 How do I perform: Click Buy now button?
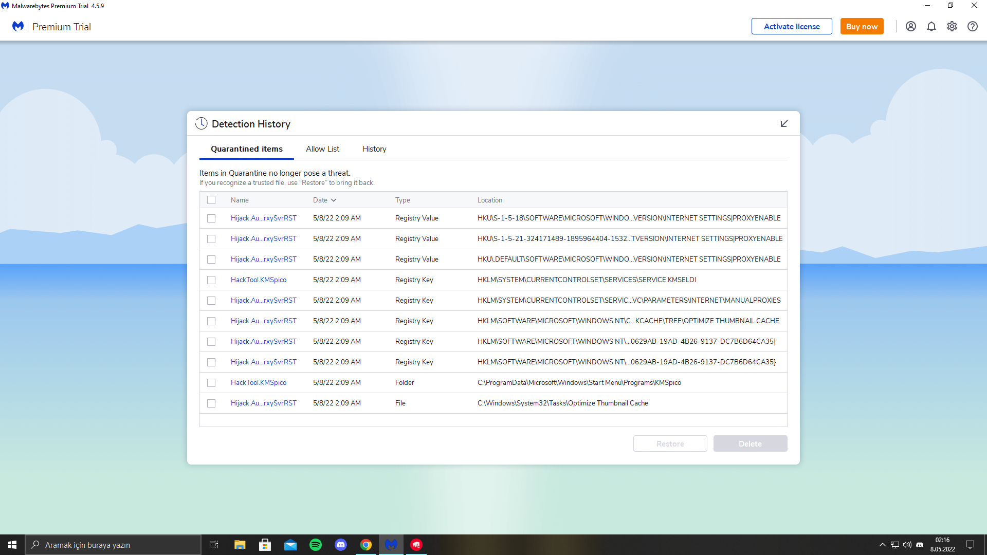862,26
